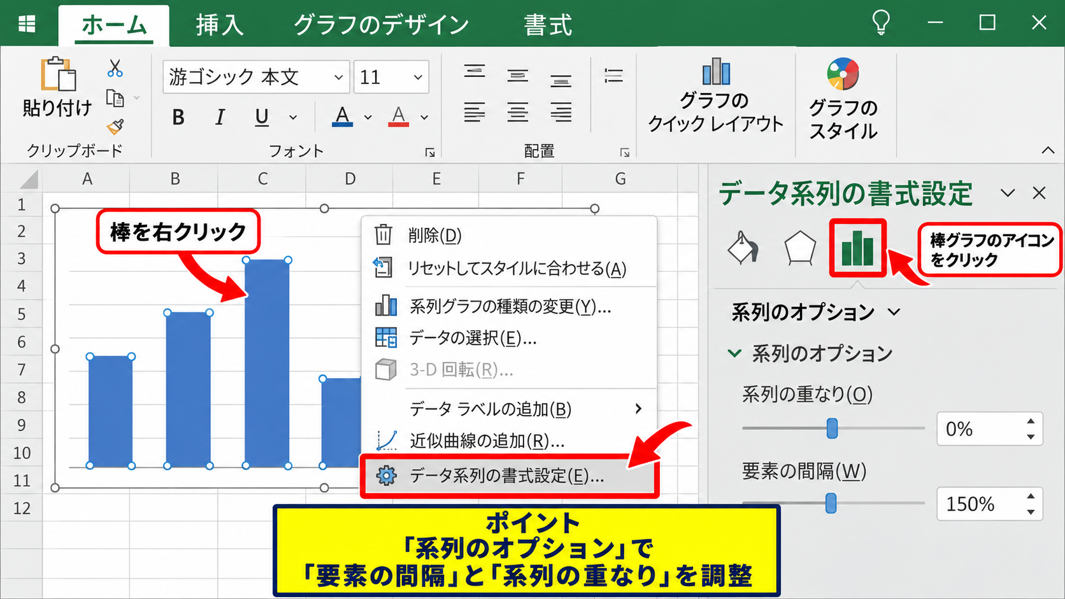The width and height of the screenshot is (1065, 599).
Task: Apply the blue-underlined A font color
Action: click(343, 116)
